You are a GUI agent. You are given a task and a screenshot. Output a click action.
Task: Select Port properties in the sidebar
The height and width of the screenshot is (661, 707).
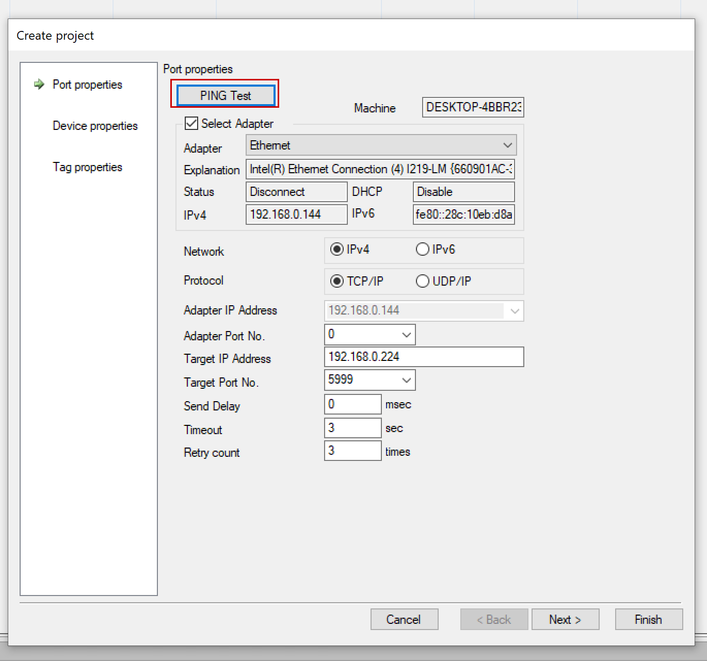tap(87, 85)
